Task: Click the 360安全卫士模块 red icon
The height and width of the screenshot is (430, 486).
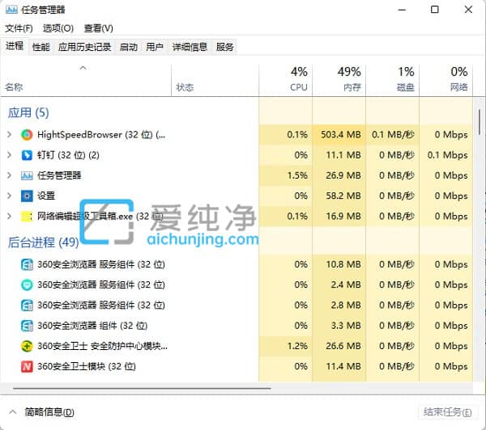Action: pyautogui.click(x=27, y=367)
